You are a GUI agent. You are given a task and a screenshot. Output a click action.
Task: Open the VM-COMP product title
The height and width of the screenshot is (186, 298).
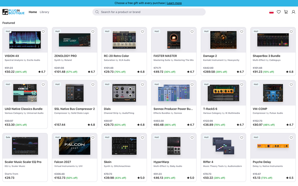(x=260, y=109)
